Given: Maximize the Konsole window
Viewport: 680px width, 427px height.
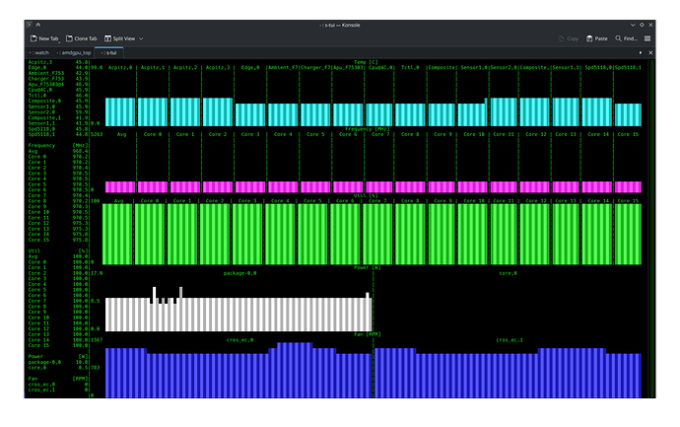Looking at the screenshot, I should click(x=642, y=25).
